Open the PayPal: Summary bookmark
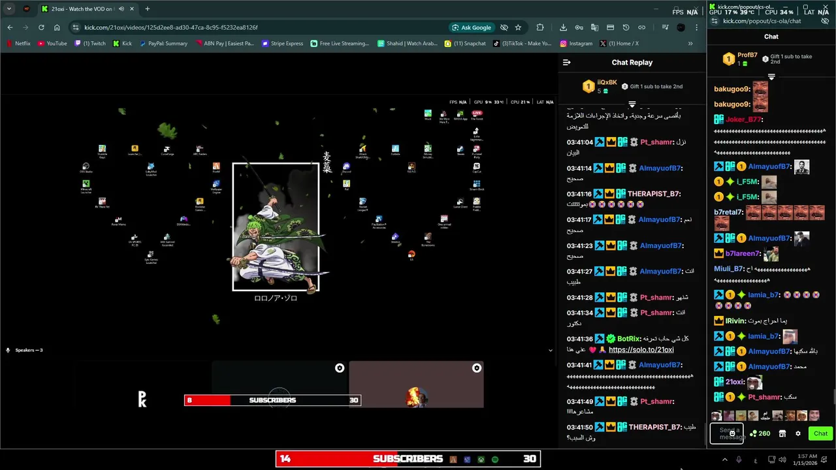This screenshot has width=836, height=470. (x=163, y=44)
